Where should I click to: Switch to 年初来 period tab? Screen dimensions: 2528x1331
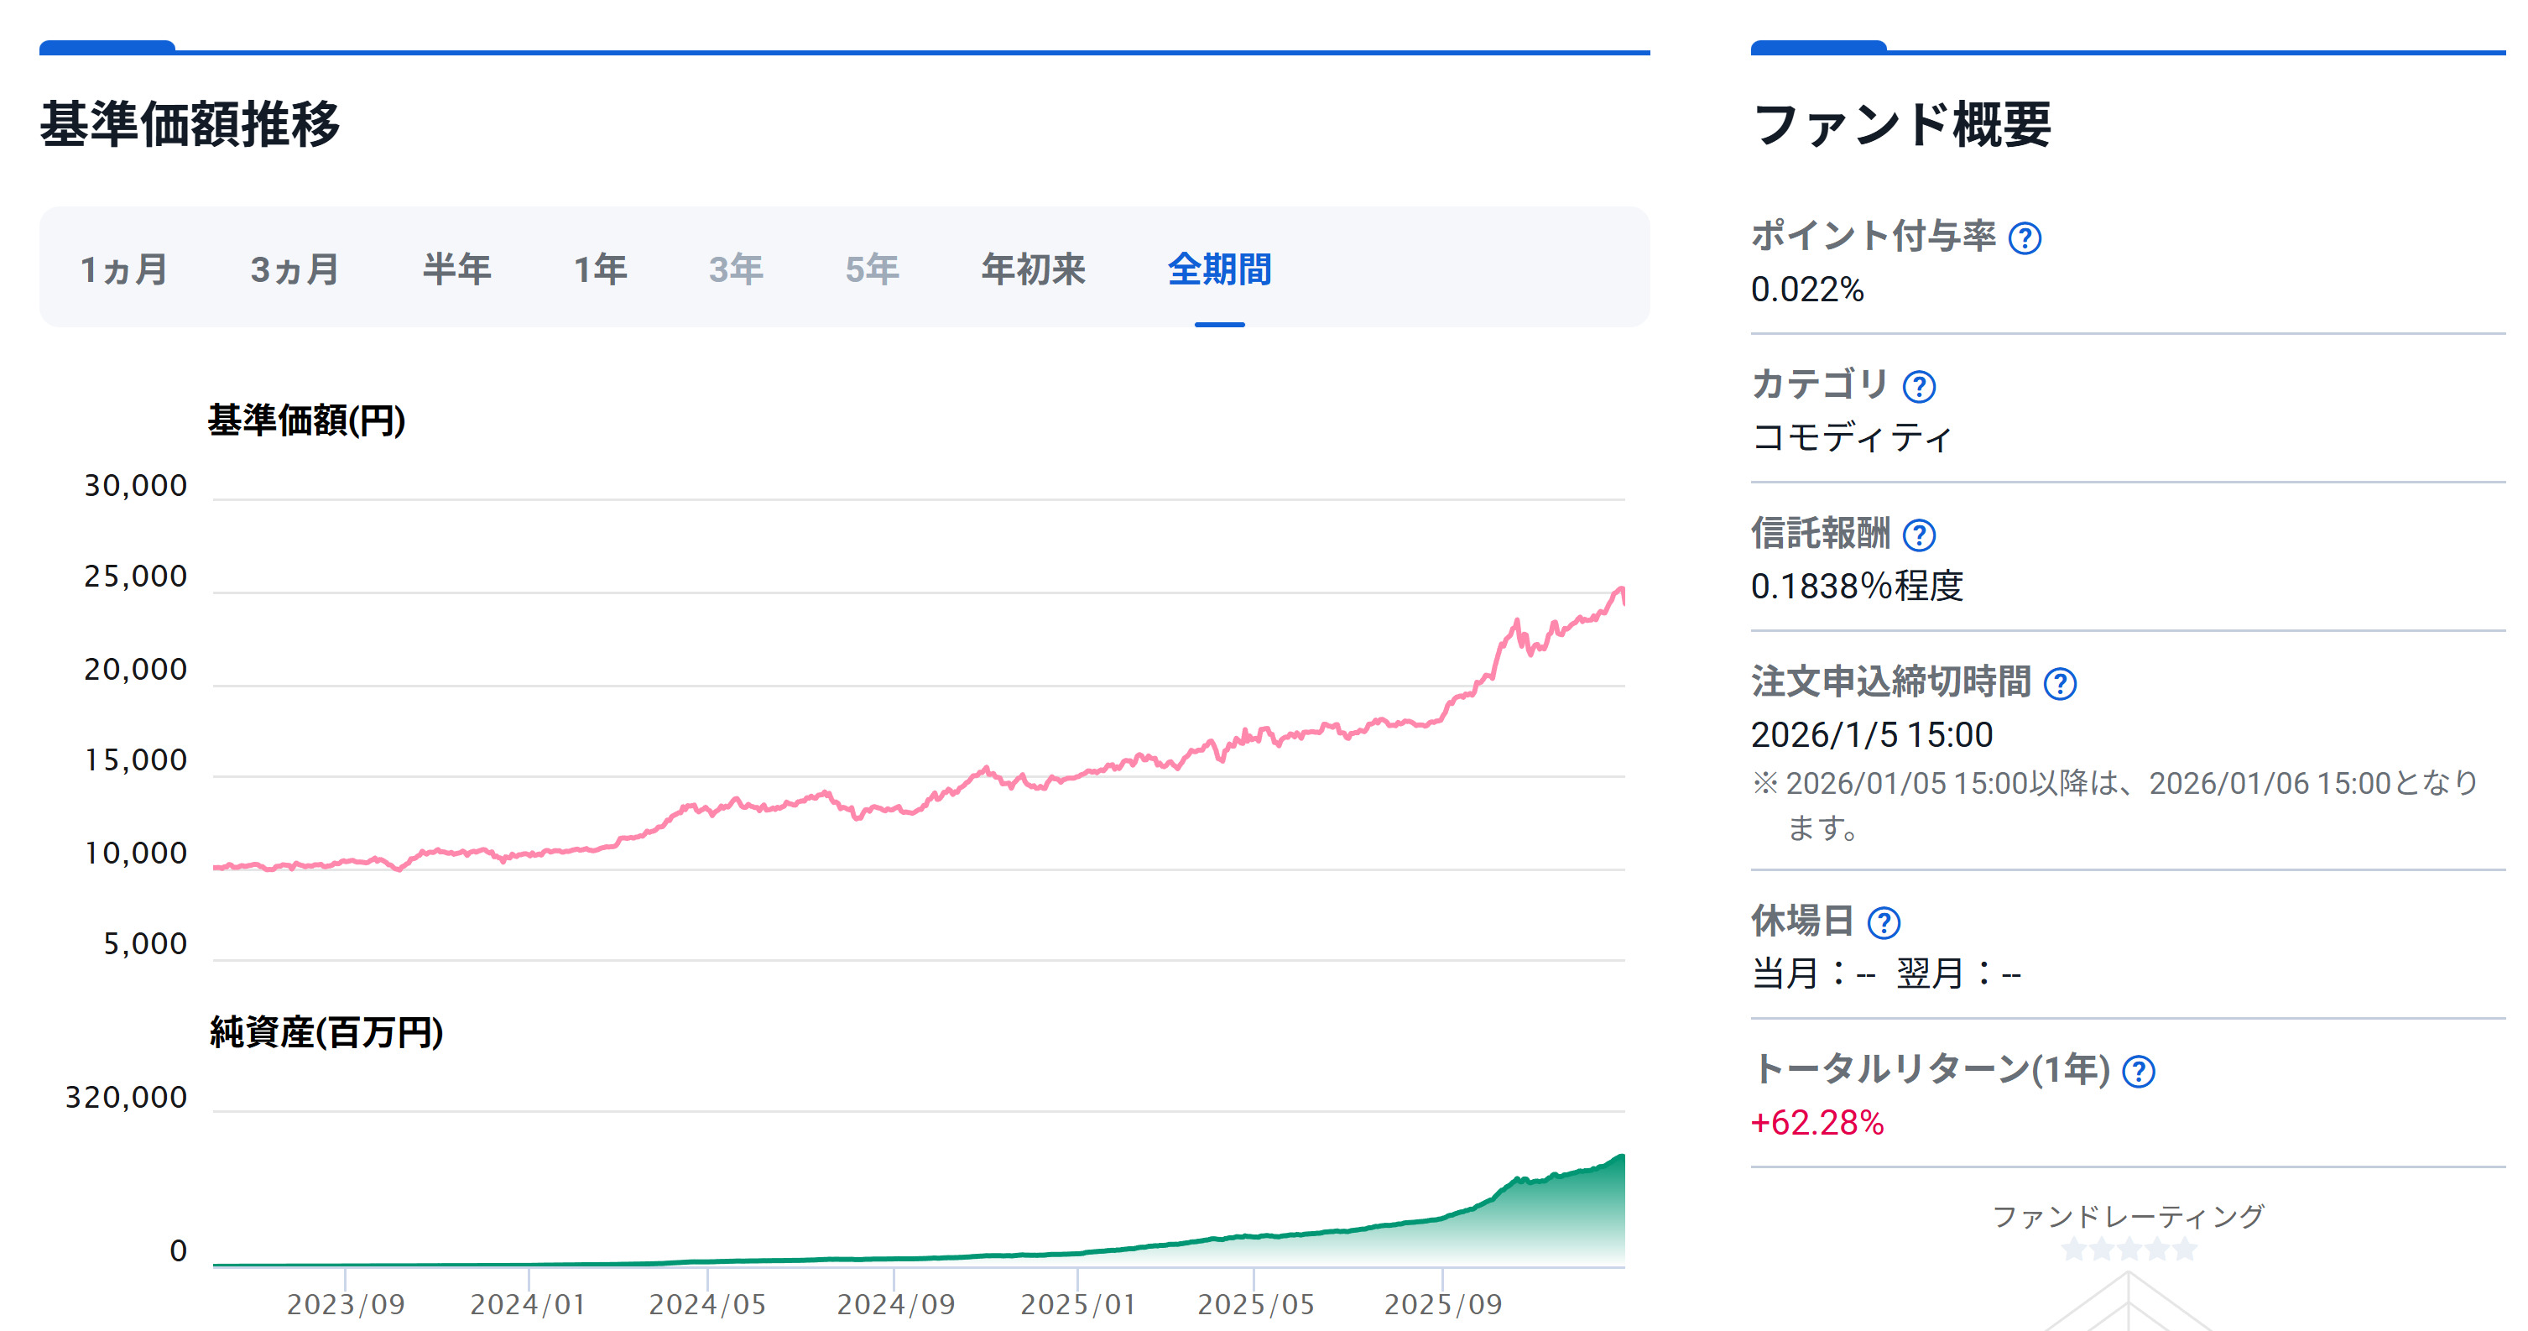1034,269
